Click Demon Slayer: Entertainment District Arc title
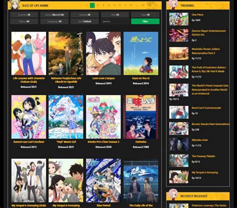Screen dimensions: 237x208 pyautogui.click(x=208, y=33)
